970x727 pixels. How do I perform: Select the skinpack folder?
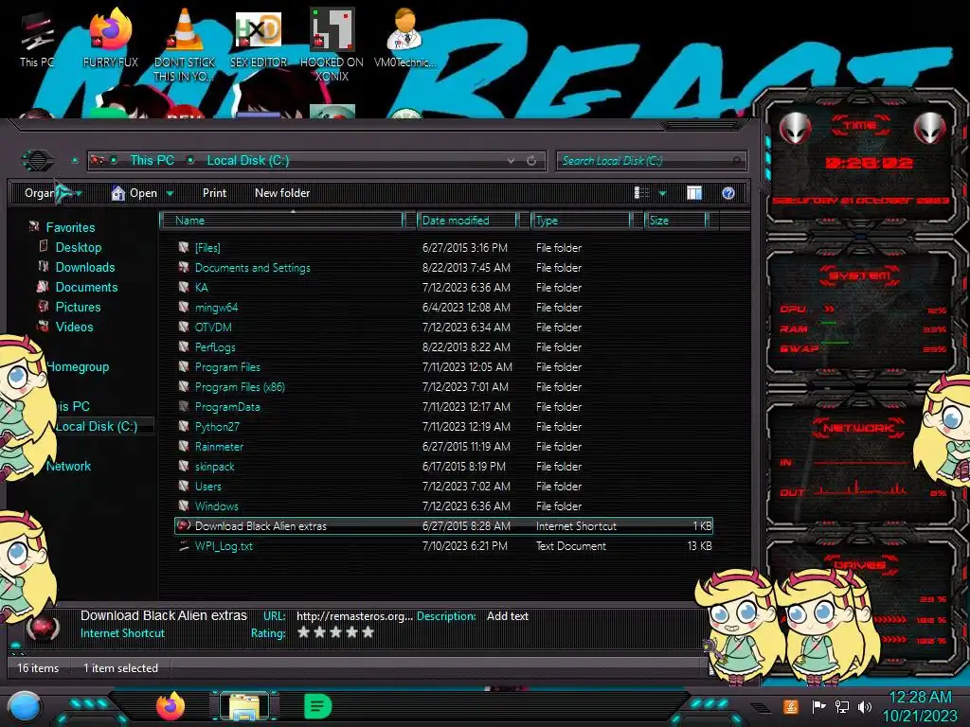215,467
